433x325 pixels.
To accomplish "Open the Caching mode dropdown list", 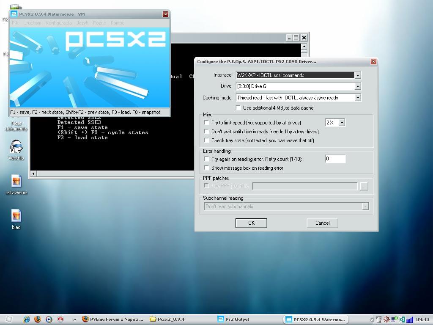I will pos(358,98).
